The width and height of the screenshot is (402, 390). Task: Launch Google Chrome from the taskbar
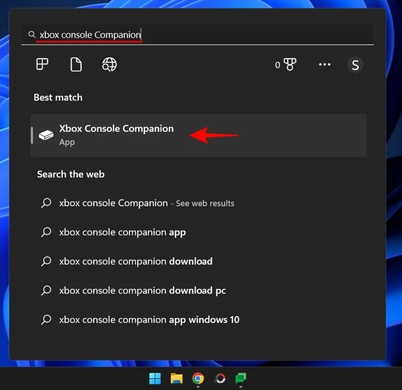coord(198,378)
